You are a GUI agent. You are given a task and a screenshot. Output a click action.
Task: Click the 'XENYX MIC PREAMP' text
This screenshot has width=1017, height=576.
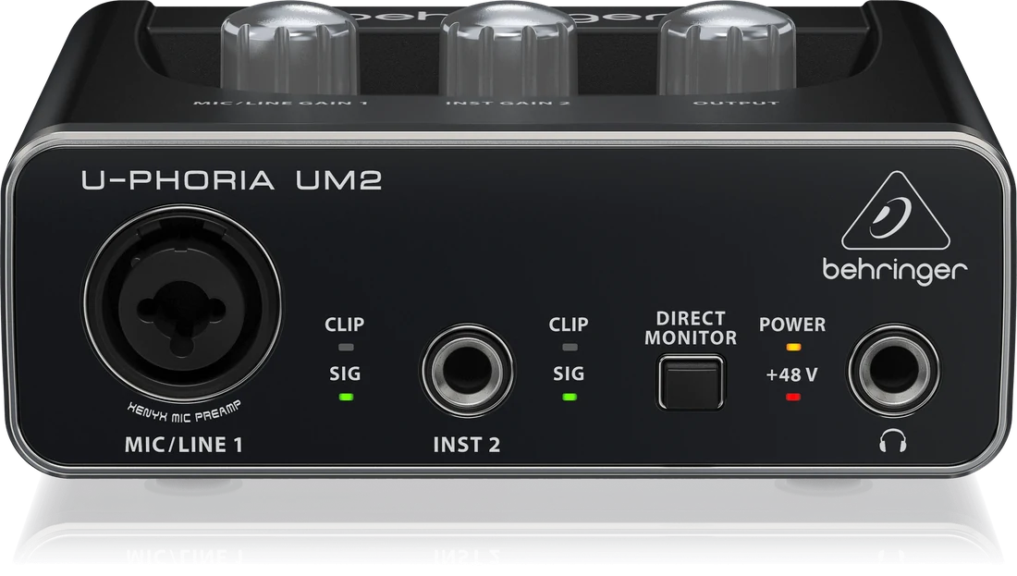coord(184,413)
